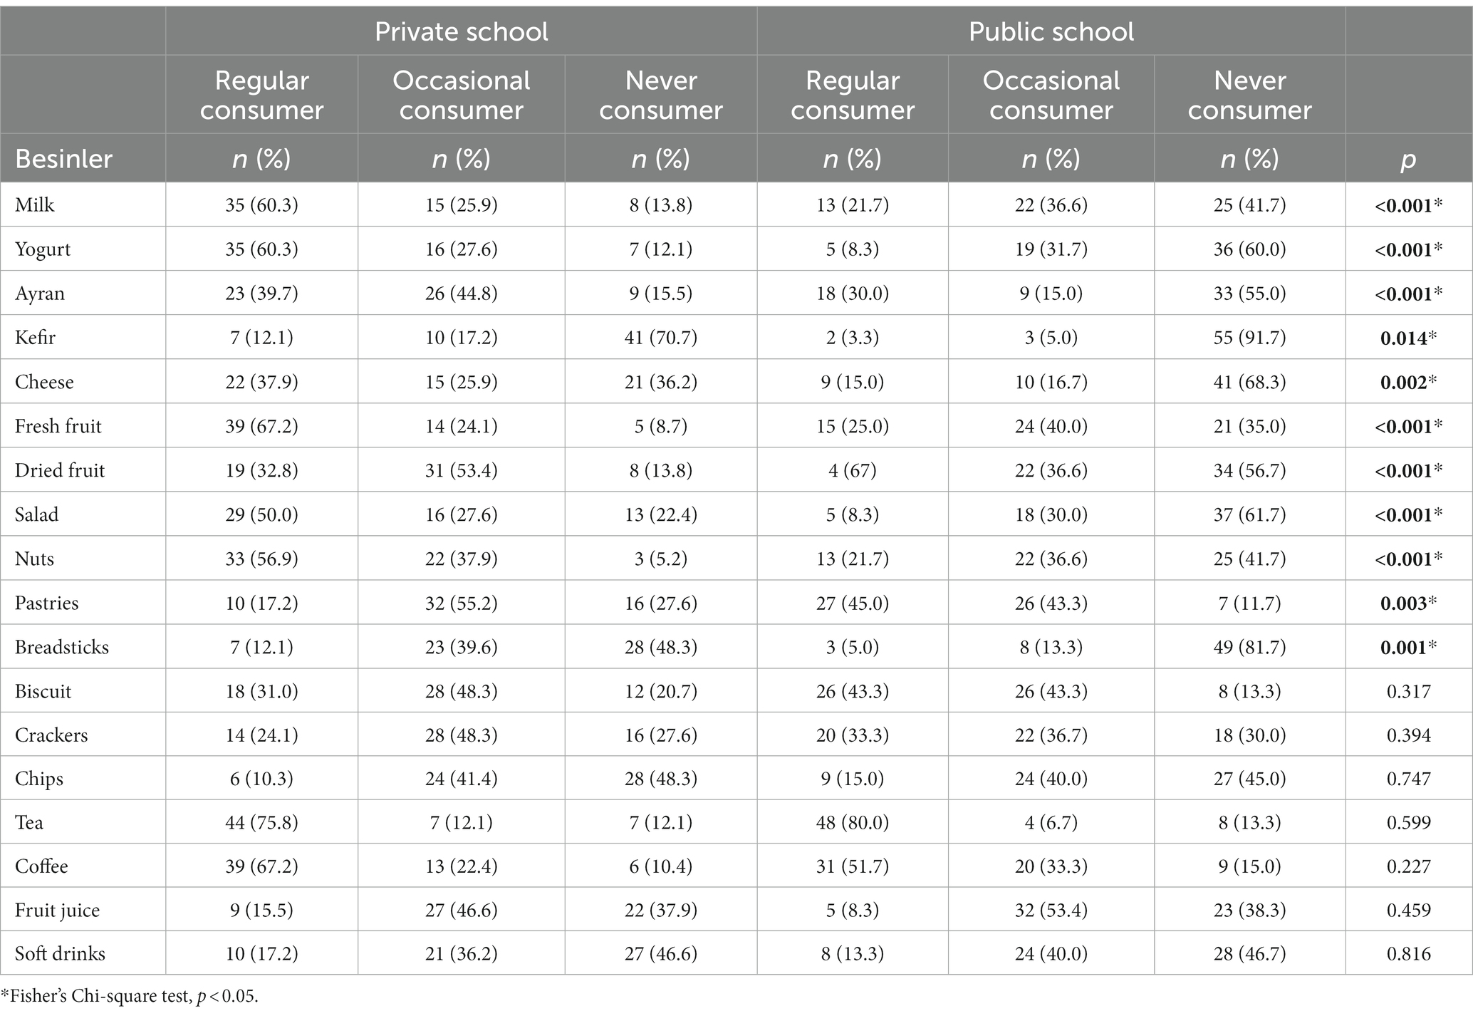Select Soft drinks p-value 0.816
Image resolution: width=1473 pixels, height=1016 pixels.
point(1409,953)
